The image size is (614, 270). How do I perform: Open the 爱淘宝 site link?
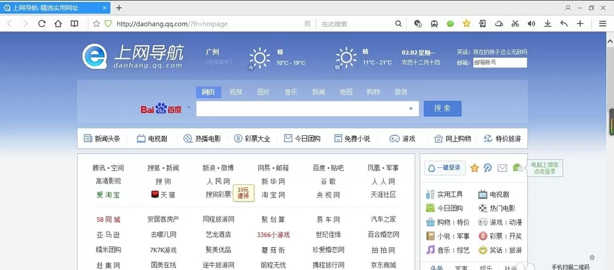tap(108, 194)
